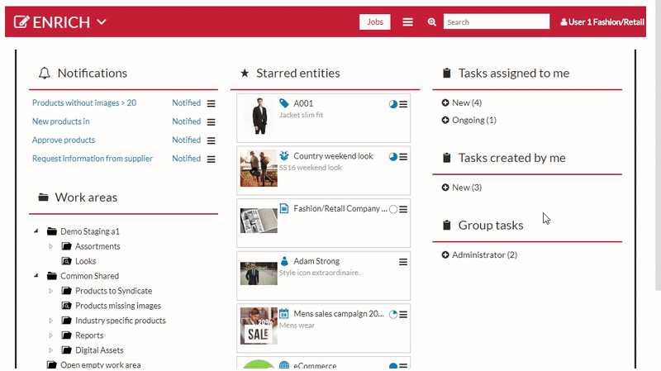Click the Looks search-folder icon
Image resolution: width=661 pixels, height=371 pixels.
coord(67,261)
